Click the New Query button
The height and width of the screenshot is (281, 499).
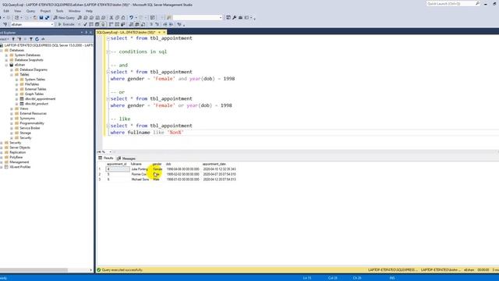coord(64,17)
